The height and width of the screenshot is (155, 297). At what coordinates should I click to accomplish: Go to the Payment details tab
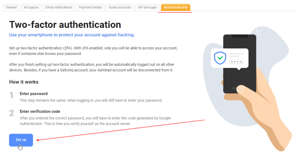pyautogui.click(x=90, y=8)
